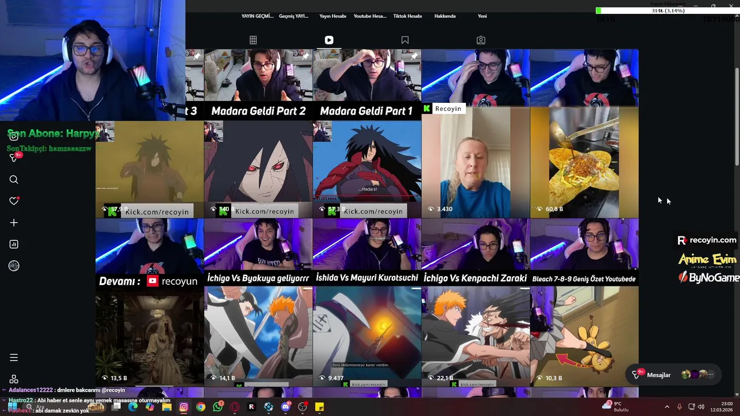The width and height of the screenshot is (740, 416).
Task: Open Sticky Notes from taskbar
Action: 320,407
